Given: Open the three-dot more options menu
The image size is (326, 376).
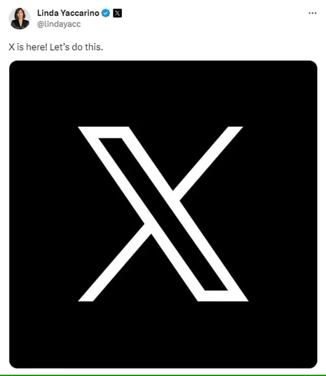Looking at the screenshot, I should pyautogui.click(x=312, y=13).
